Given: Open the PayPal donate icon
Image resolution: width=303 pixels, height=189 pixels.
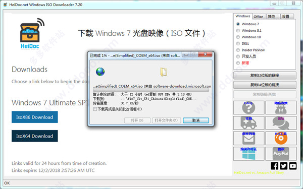Looking at the screenshot, I should [281, 154].
